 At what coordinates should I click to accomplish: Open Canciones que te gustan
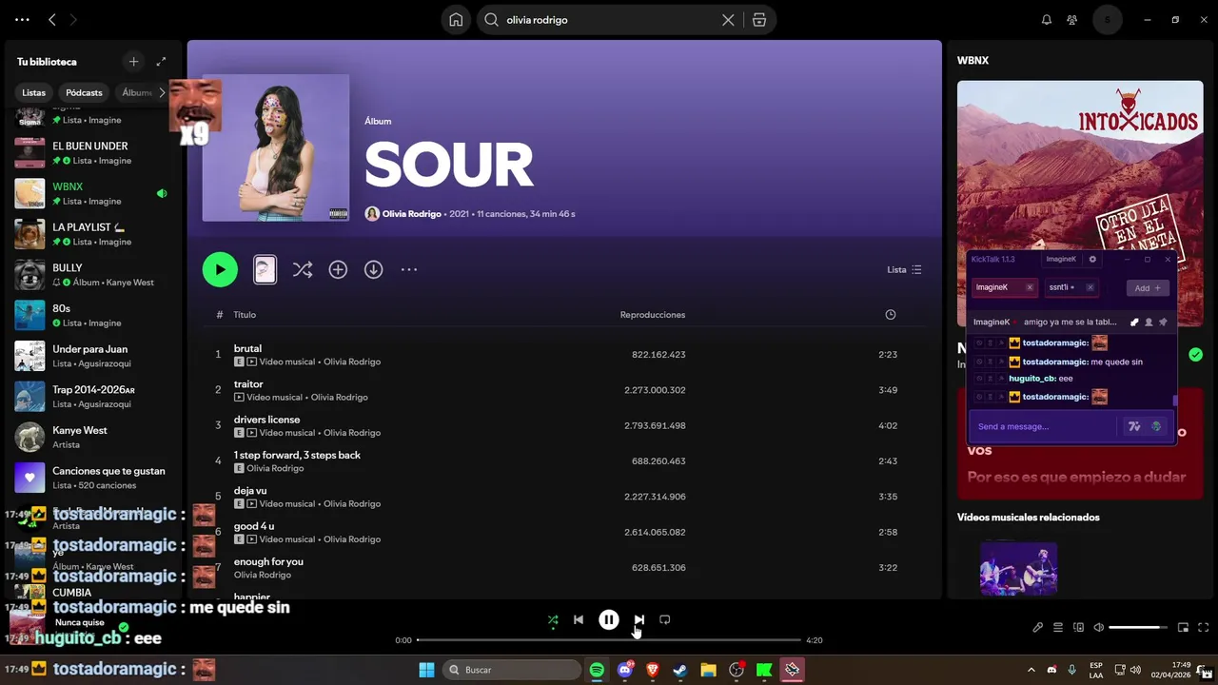(93, 478)
